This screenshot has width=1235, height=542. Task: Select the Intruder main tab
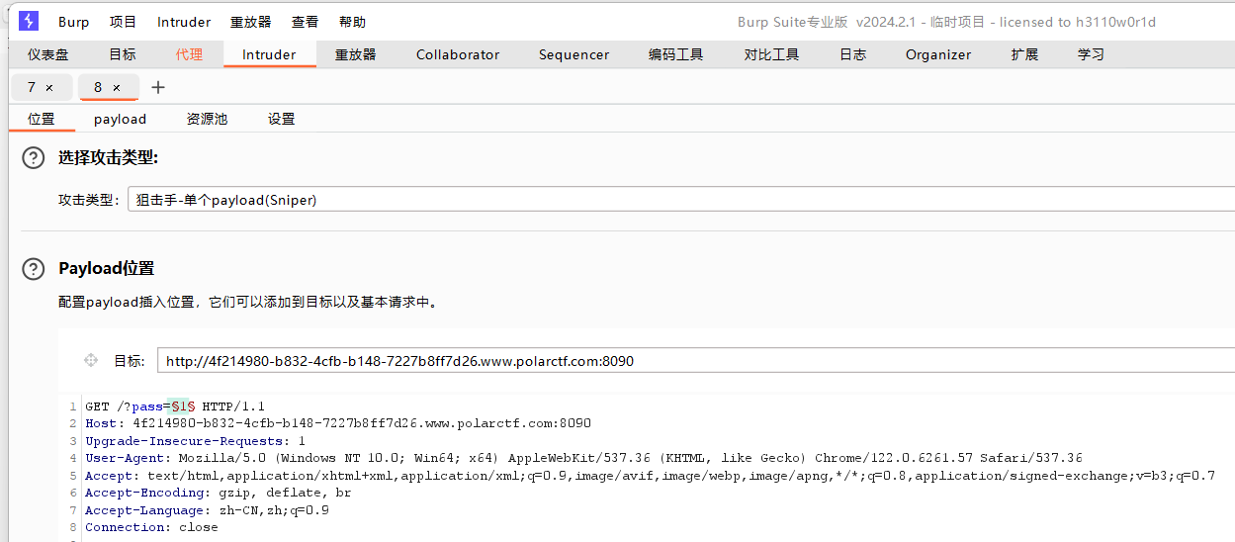pos(269,54)
